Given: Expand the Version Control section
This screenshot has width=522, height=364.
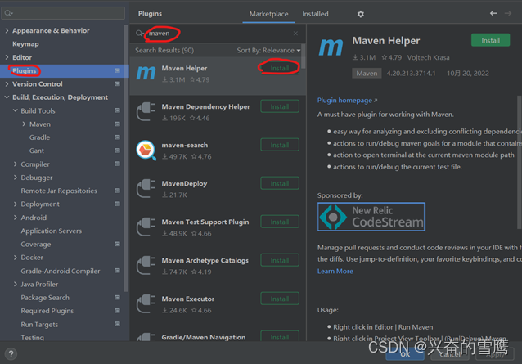Looking at the screenshot, I should tap(7, 84).
